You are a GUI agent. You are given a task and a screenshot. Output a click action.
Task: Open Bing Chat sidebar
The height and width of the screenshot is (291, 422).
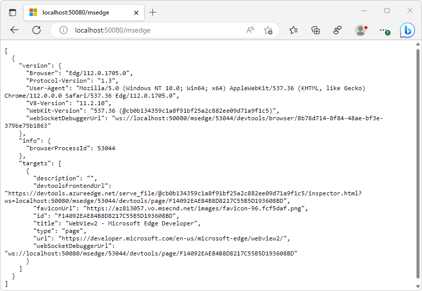point(407,30)
